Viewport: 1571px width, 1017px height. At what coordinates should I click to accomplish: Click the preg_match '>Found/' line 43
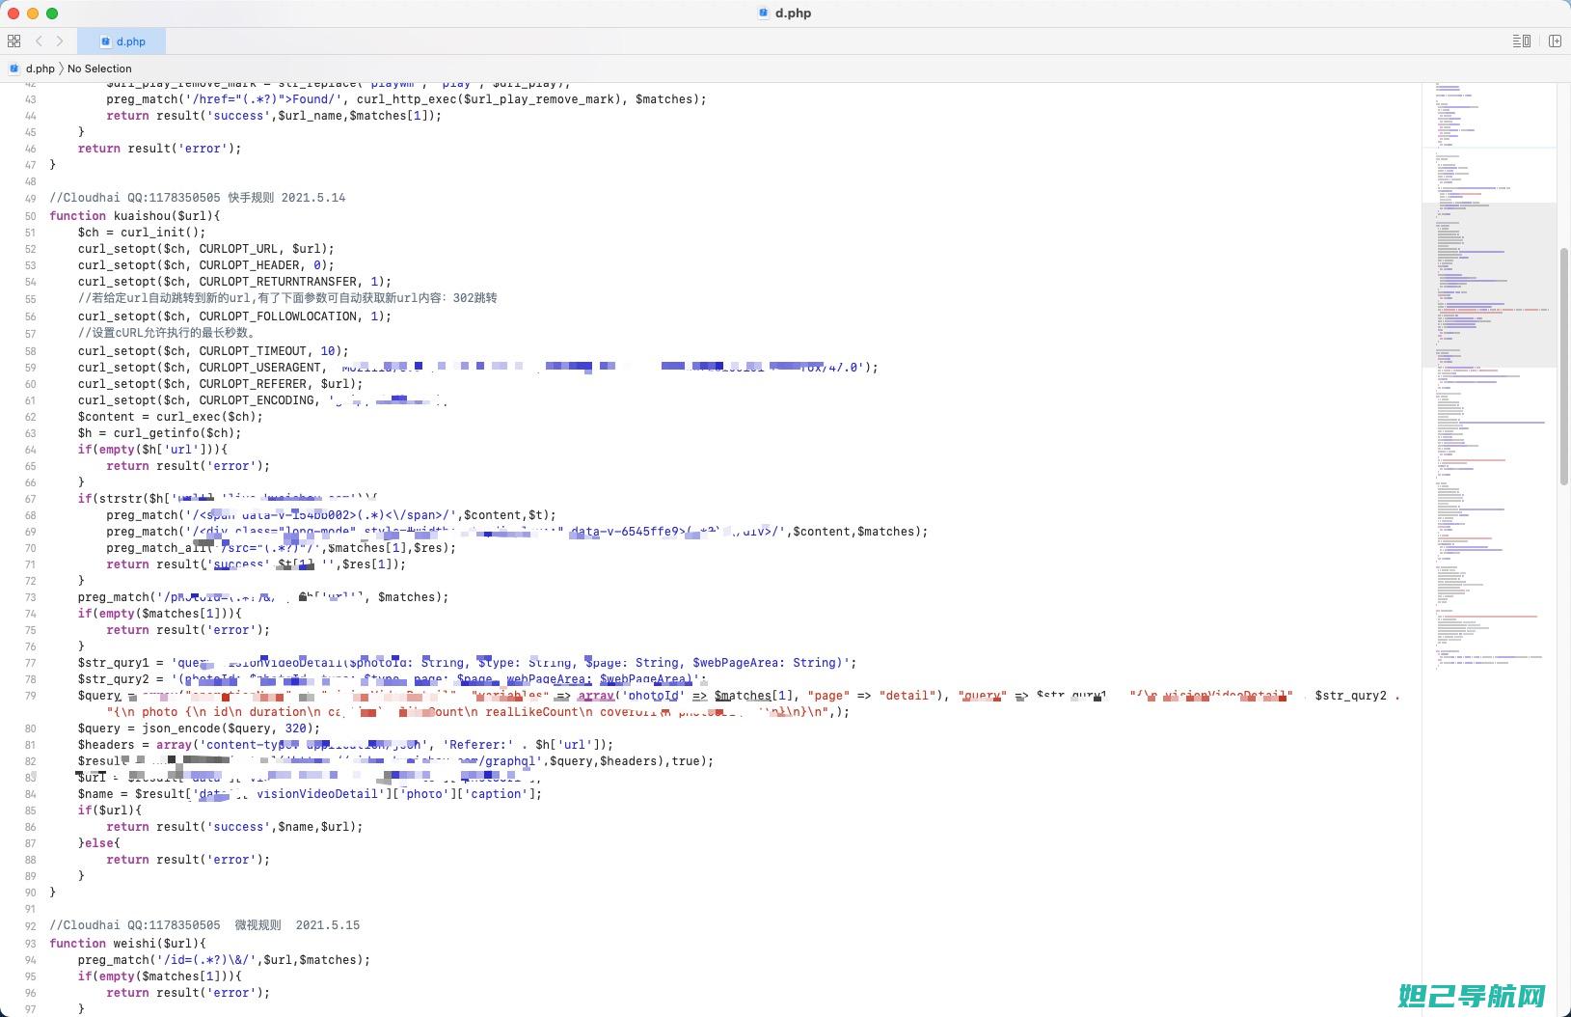(x=406, y=99)
